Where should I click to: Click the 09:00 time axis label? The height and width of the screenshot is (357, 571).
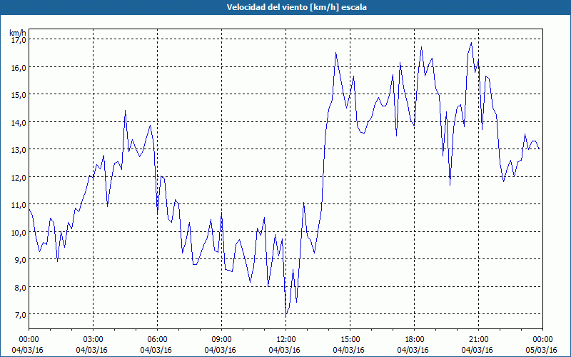click(221, 340)
